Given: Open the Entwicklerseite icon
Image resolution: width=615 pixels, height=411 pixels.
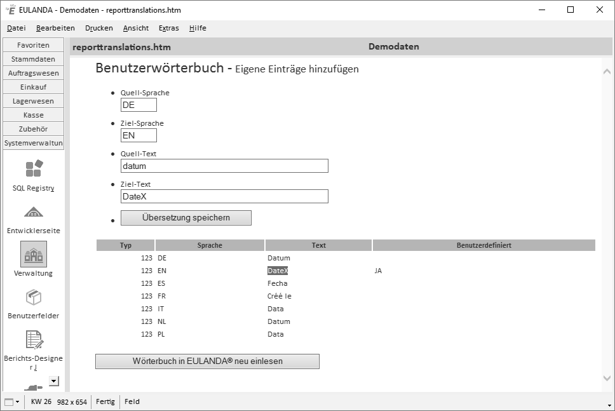Looking at the screenshot, I should [34, 212].
